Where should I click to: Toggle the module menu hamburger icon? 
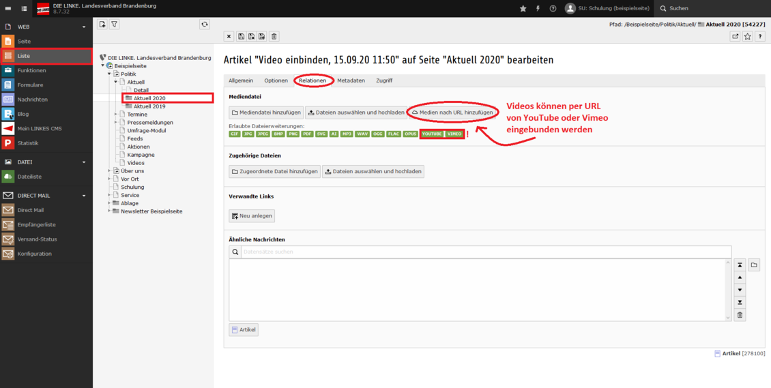pos(8,8)
